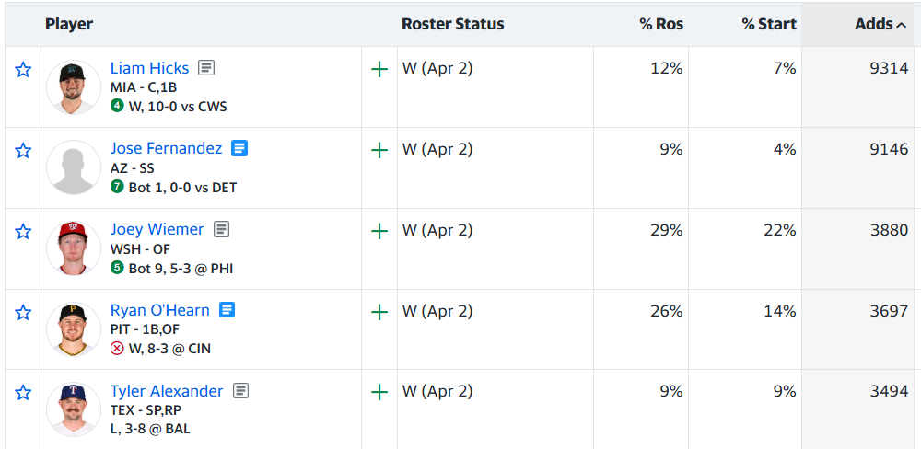
Task: Toggle watchlist star for Jose Fernandez
Action: click(x=23, y=150)
